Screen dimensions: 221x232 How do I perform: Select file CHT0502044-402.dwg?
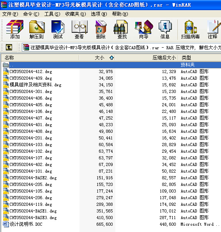click(31, 164)
